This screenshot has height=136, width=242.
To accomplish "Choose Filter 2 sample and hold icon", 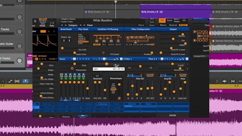I will pyautogui.click(x=183, y=59).
